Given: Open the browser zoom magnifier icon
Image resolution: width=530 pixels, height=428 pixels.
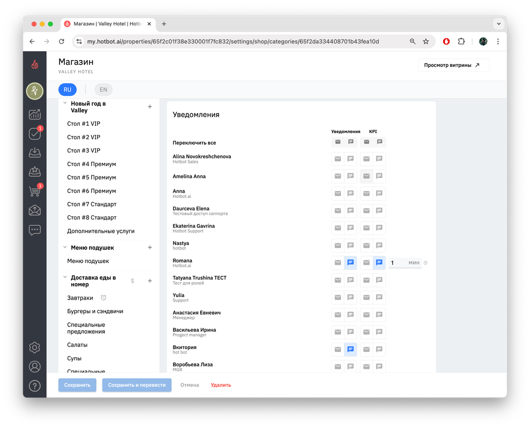Looking at the screenshot, I should [x=413, y=41].
